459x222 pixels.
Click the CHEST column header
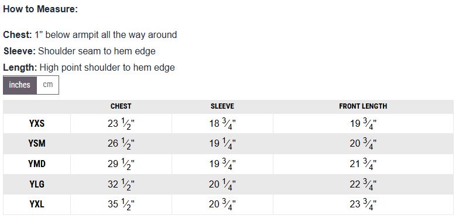[x=121, y=106]
